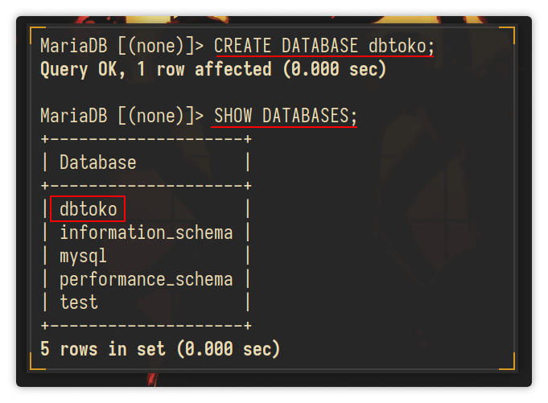This screenshot has height=403, width=548.
Task: Click the 'Database' column header
Action: (98, 162)
